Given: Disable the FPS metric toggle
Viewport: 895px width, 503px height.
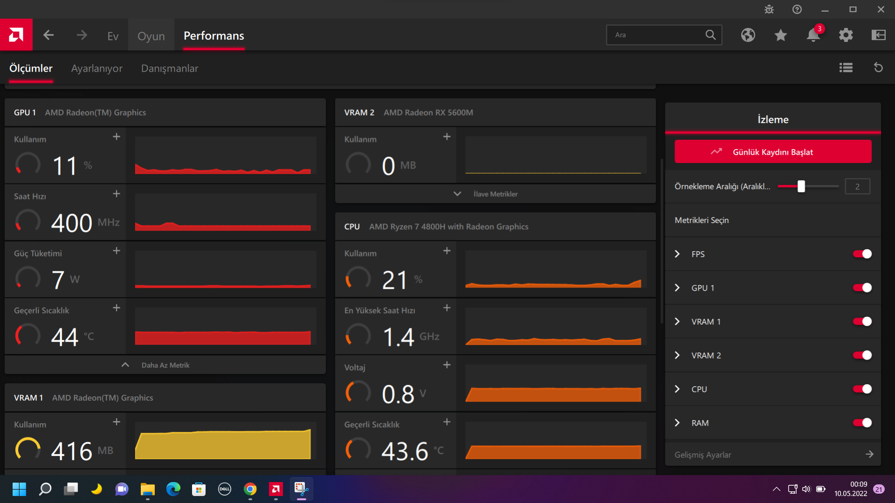Looking at the screenshot, I should point(862,254).
